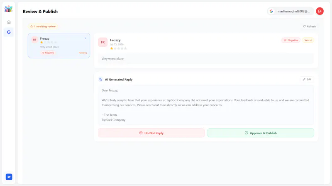
Task: Expand Frozzy review card chevron
Action: tap(85, 38)
